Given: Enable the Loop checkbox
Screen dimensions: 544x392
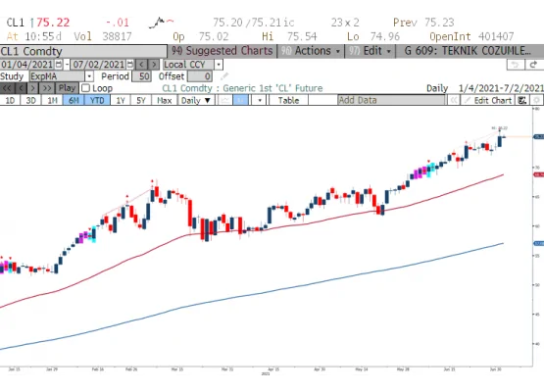Looking at the screenshot, I should (85, 88).
